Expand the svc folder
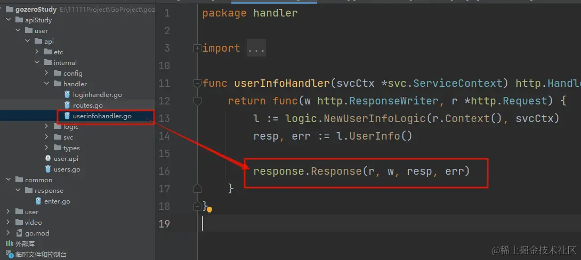The width and height of the screenshot is (581, 260). pyautogui.click(x=47, y=137)
